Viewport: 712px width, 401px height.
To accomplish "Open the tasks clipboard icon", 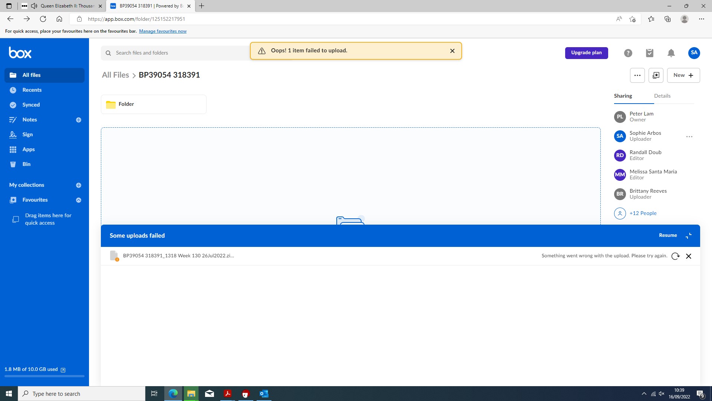I will tap(649, 53).
